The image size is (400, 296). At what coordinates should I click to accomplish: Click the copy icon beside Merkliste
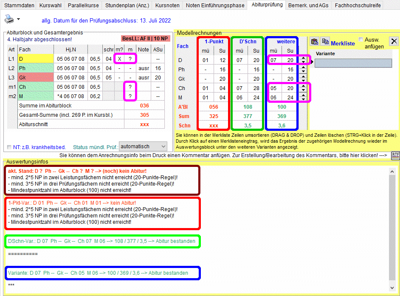(x=325, y=41)
